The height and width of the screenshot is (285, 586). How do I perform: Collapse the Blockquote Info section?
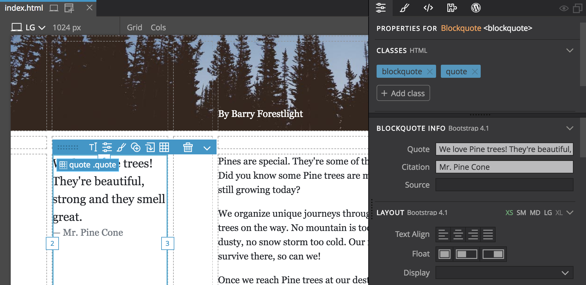click(570, 128)
